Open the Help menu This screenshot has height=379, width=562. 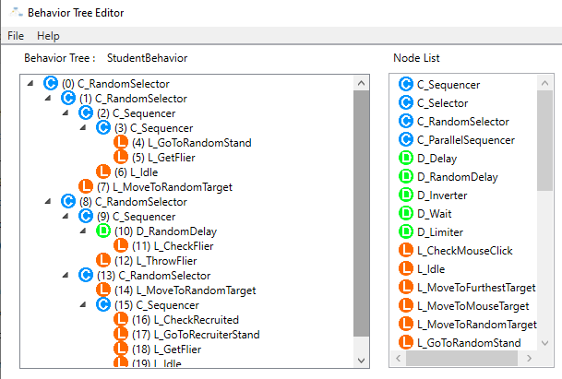pyautogui.click(x=48, y=35)
